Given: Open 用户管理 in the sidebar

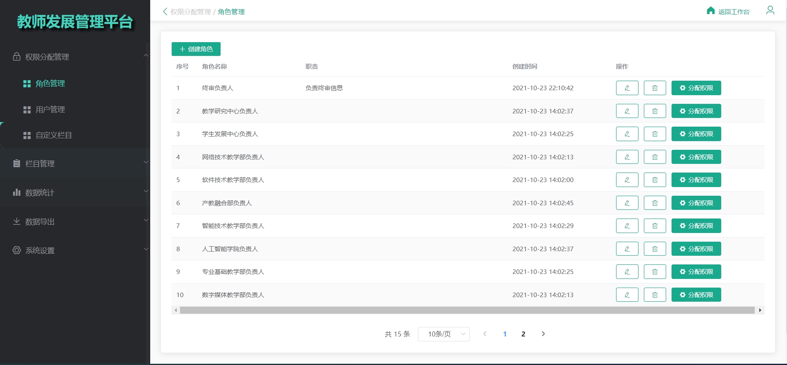Looking at the screenshot, I should 50,110.
